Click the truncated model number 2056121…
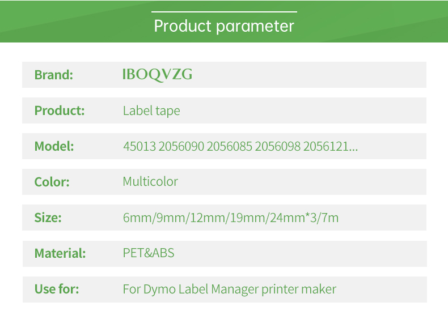This screenshot has height=332, width=448. [x=331, y=146]
